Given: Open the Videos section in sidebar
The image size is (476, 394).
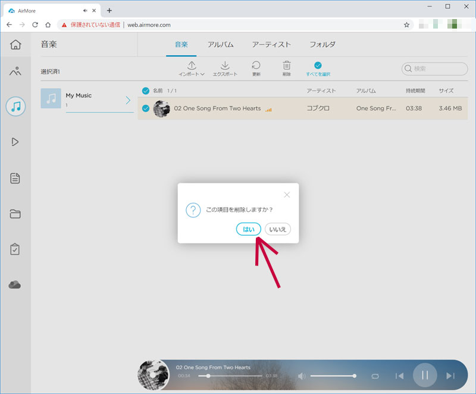Looking at the screenshot, I should click(15, 142).
